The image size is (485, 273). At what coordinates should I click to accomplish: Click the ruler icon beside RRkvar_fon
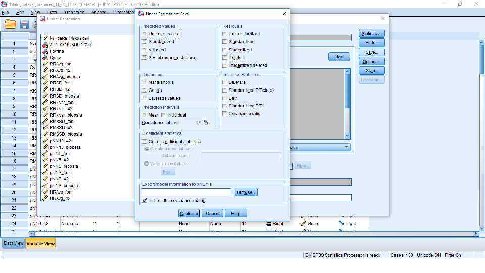(x=45, y=102)
